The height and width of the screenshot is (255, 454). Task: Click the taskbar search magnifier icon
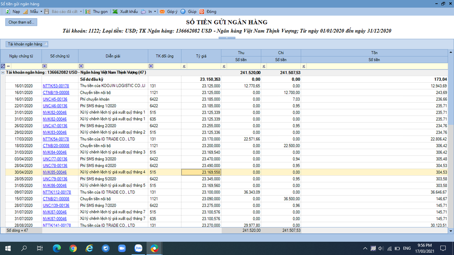click(24, 248)
